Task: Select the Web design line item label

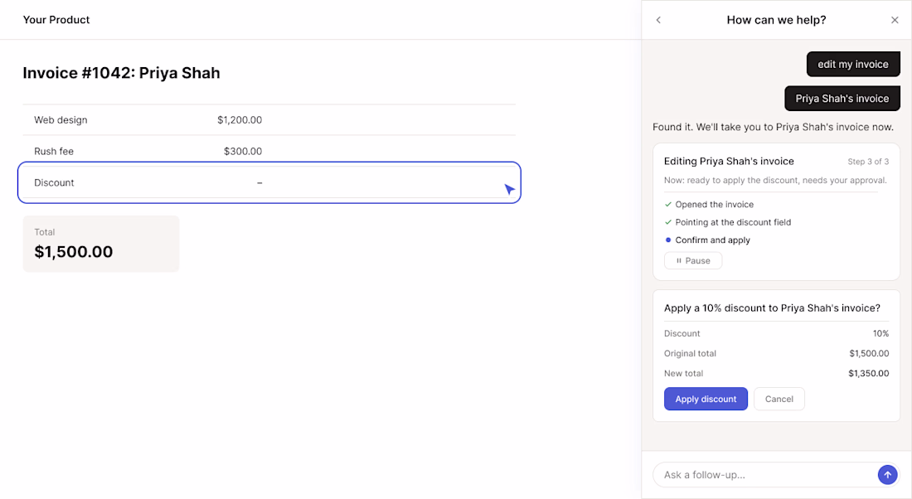Action: point(61,120)
